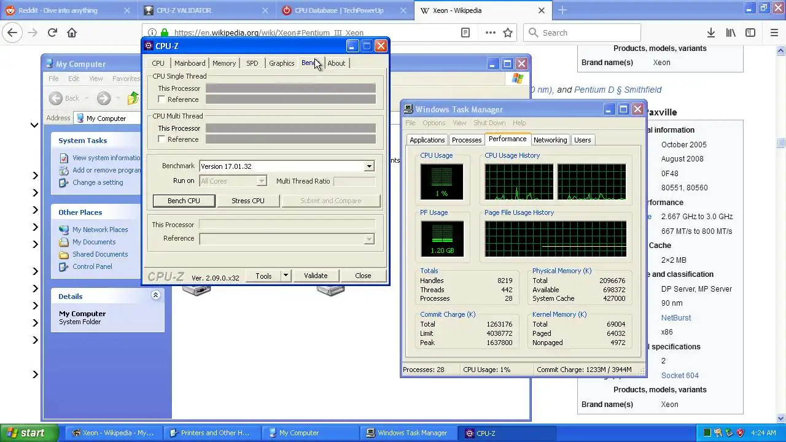
Task: Open the Task Manager Users tab
Action: click(x=582, y=140)
